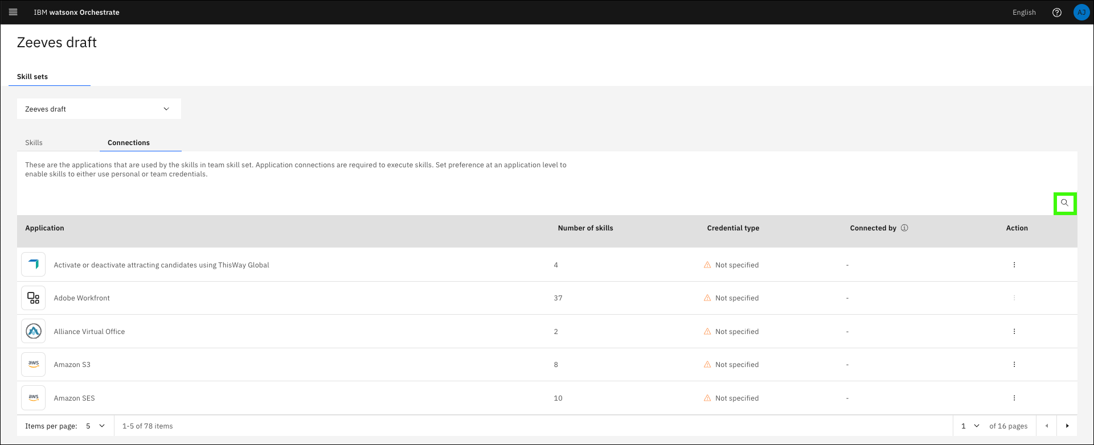Select the Connections tab

(x=129, y=143)
